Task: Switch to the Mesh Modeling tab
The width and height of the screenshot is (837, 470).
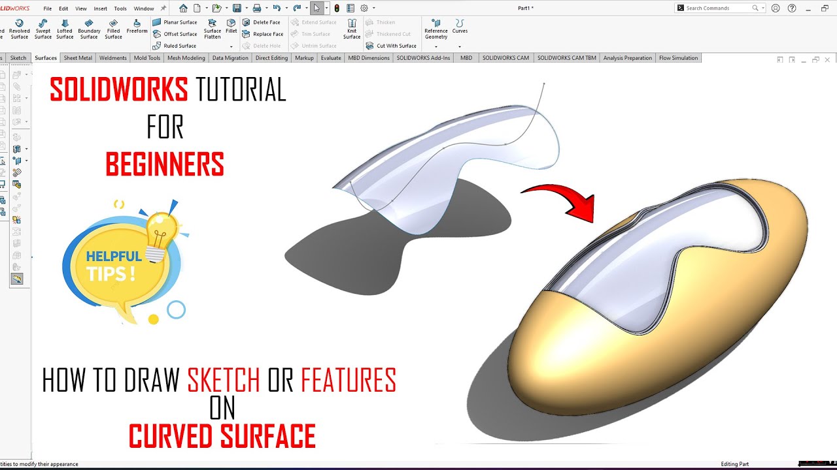Action: tap(186, 58)
